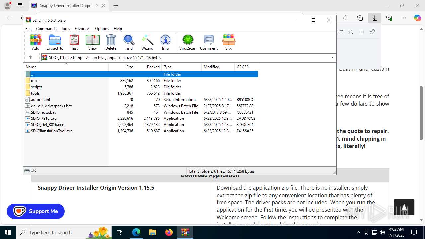
Task: Sort file list by Type column
Action: [x=182, y=67]
